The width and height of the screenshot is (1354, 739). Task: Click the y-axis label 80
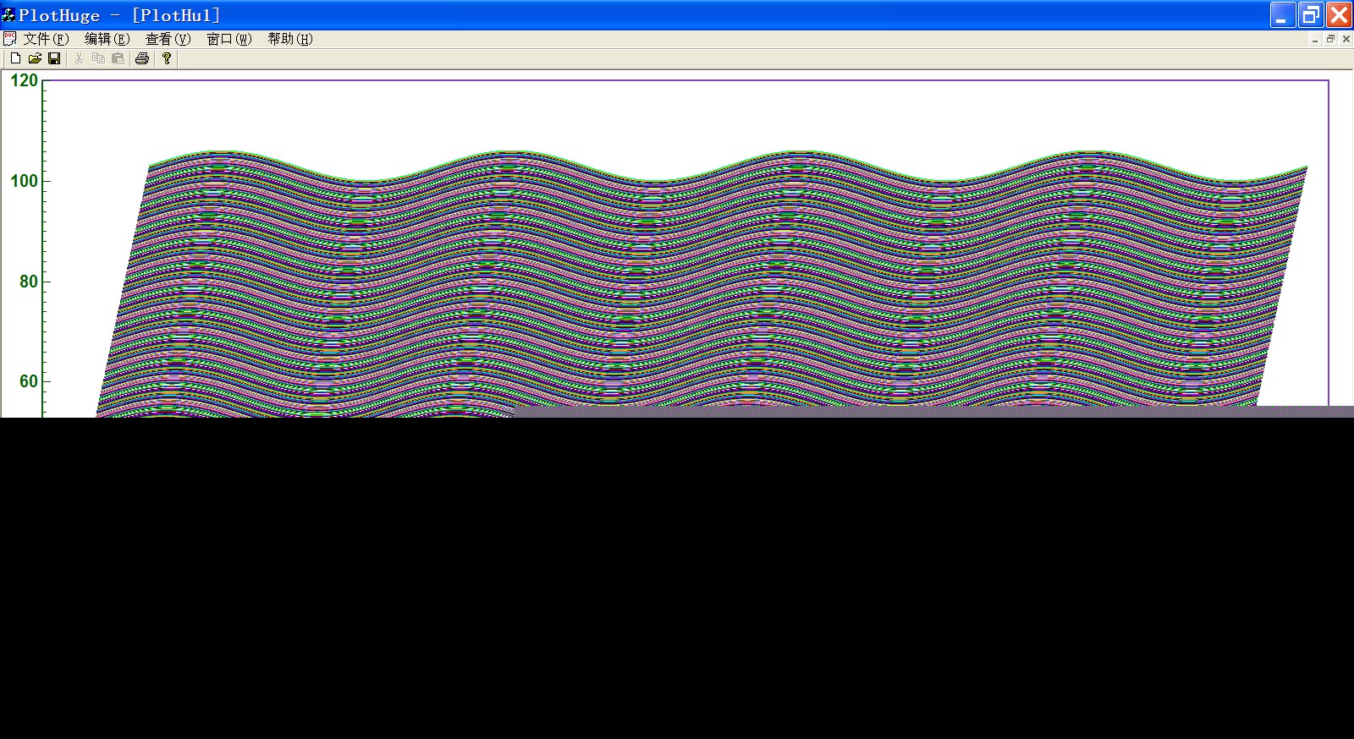pos(29,282)
